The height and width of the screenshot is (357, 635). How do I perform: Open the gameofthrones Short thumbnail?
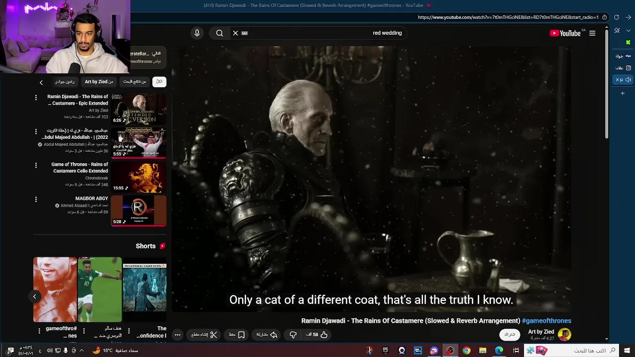[55, 290]
